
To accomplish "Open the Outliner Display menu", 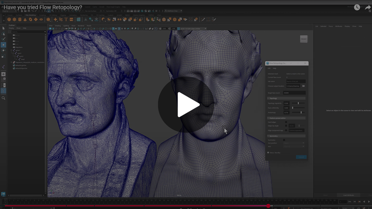I will (x=11, y=28).
